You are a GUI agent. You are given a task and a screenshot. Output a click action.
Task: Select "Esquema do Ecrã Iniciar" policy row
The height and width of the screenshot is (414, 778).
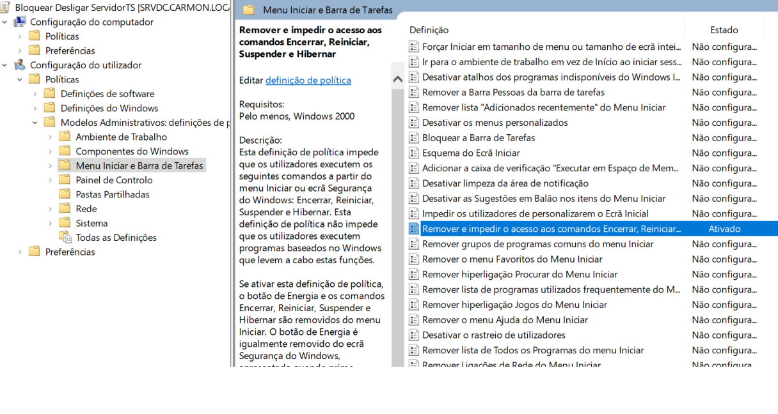592,153
